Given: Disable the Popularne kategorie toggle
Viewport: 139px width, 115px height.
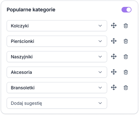Looking at the screenshot, I should (127, 10).
